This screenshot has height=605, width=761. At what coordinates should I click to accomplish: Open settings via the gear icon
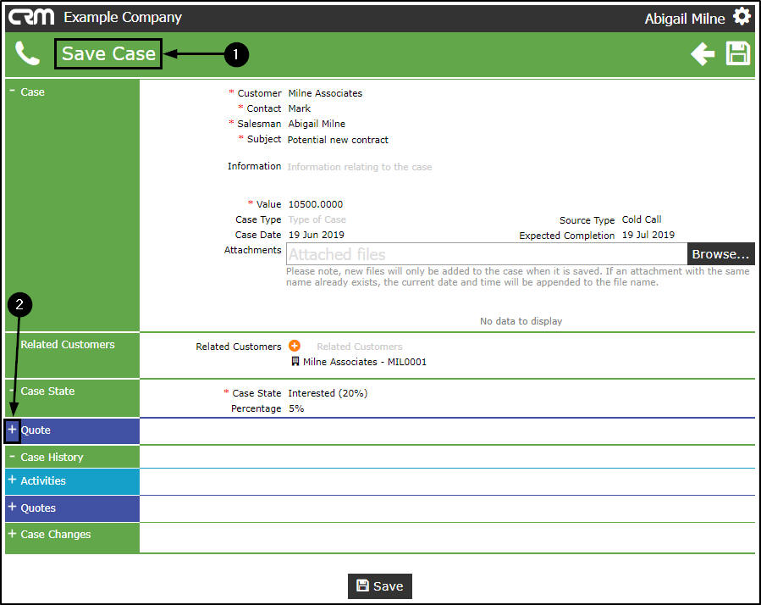[742, 16]
